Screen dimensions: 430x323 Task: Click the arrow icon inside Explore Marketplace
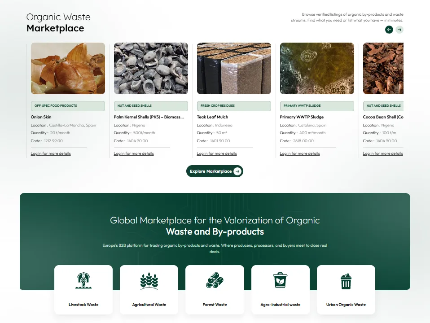pyautogui.click(x=237, y=171)
